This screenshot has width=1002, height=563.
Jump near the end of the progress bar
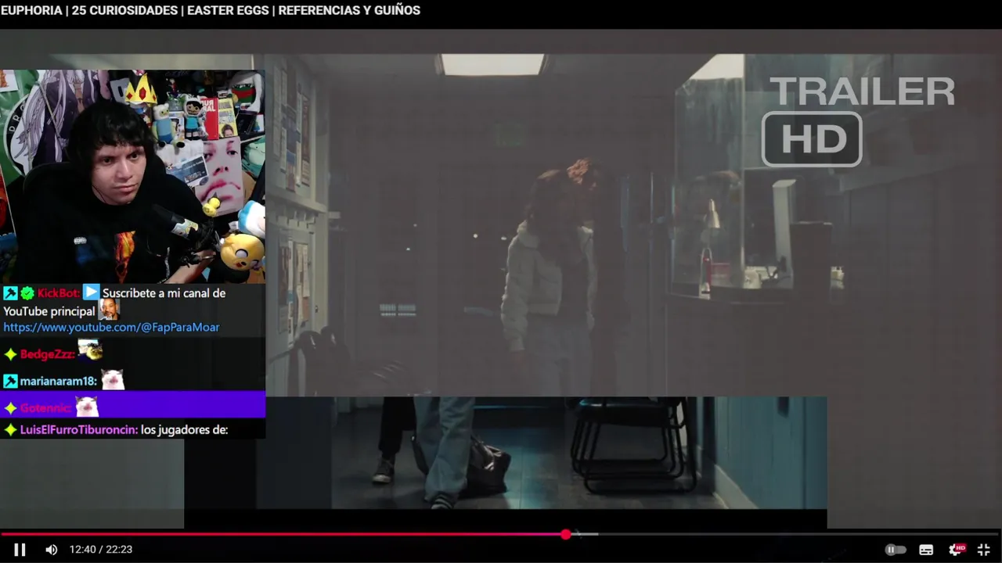[x=993, y=535]
